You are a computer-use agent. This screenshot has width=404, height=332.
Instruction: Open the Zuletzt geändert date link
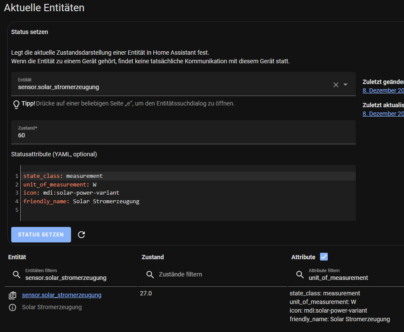[x=383, y=90]
